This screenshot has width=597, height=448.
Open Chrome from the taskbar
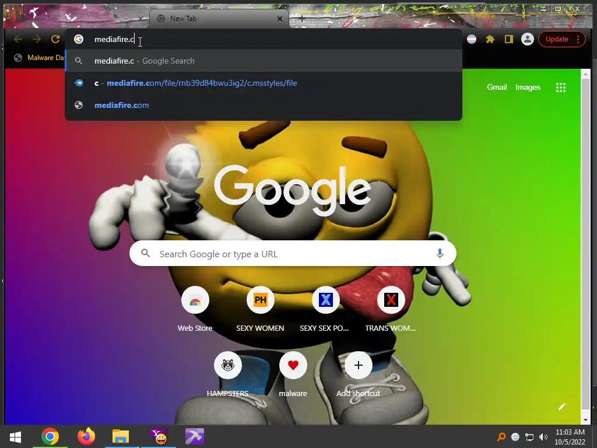point(50,436)
